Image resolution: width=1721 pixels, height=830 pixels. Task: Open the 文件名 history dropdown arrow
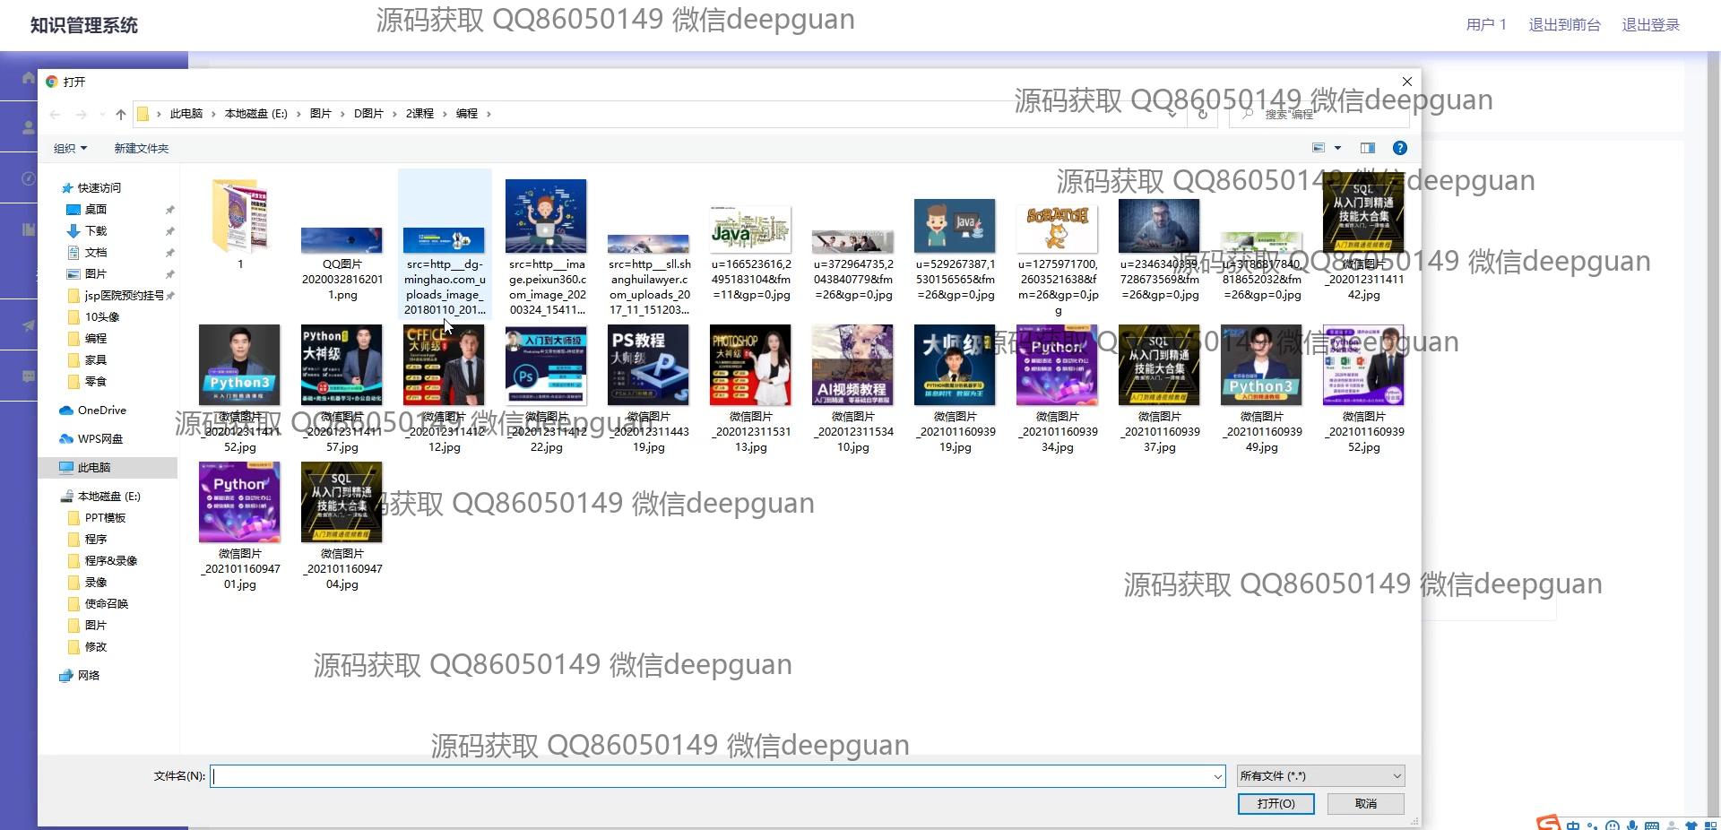tap(1217, 776)
